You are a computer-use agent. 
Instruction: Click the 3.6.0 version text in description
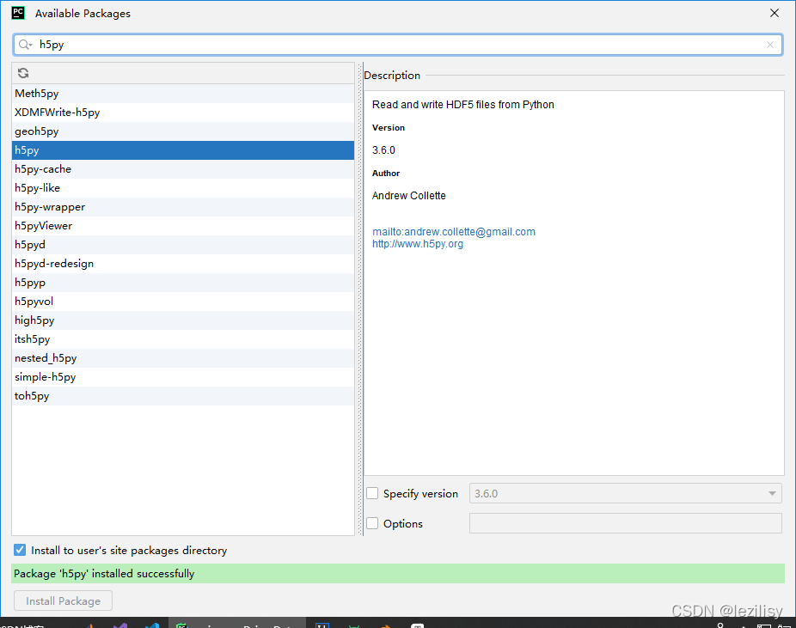[383, 150]
